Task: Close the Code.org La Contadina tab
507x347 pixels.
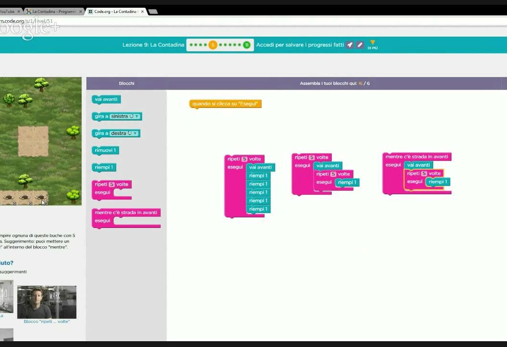Action: click(142, 12)
